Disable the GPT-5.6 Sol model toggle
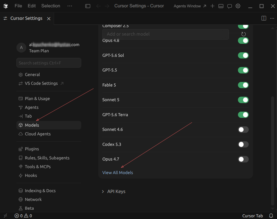Image resolution: width=277 pixels, height=219 pixels. point(243,55)
